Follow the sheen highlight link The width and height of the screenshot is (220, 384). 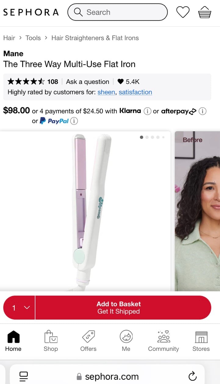tap(106, 92)
